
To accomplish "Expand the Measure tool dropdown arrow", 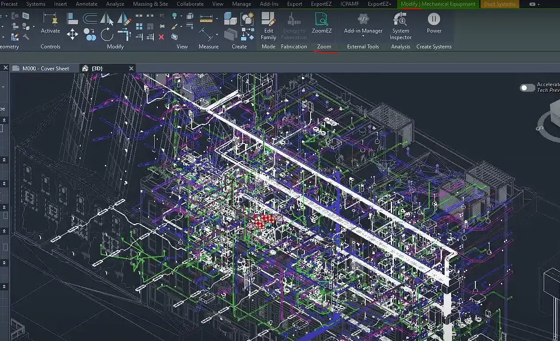I will pyautogui.click(x=217, y=18).
